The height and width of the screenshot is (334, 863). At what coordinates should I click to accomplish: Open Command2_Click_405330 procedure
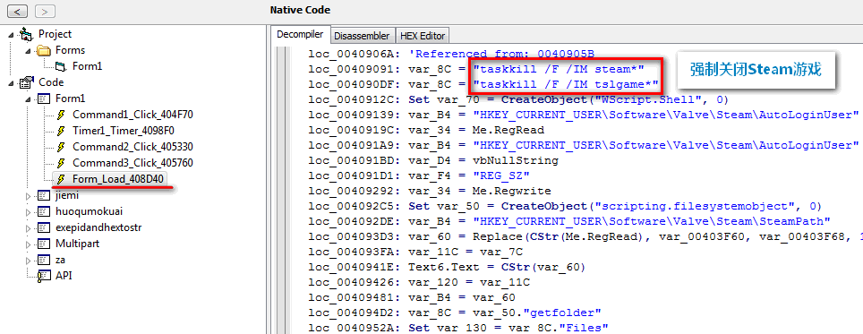[132, 147]
